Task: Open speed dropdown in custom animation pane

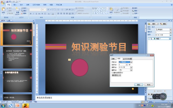Action: click(x=171, y=35)
